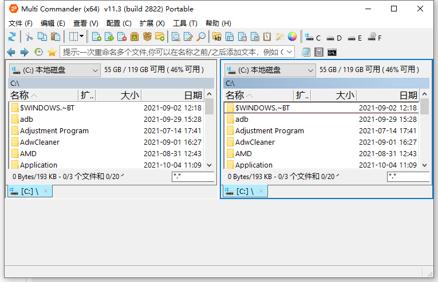Viewport: 438px width, 282px height.
Task: Open right panel drive selector dropdown
Action: [270, 70]
